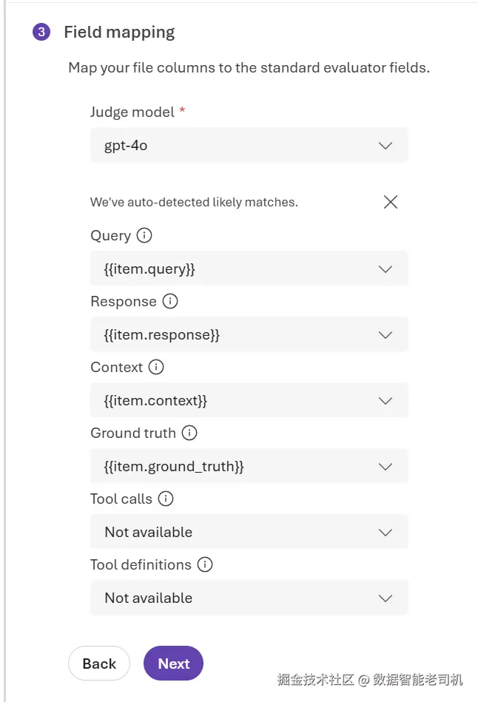
Task: Click the chevron in the Judge model box
Action: pyautogui.click(x=386, y=146)
